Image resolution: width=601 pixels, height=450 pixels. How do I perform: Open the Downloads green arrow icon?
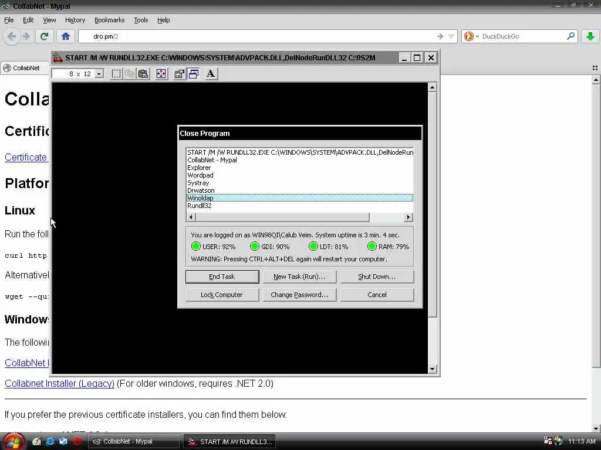coord(590,36)
